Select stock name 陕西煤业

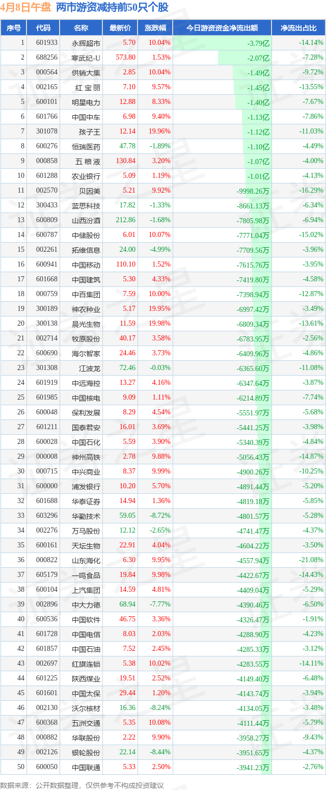87,679
